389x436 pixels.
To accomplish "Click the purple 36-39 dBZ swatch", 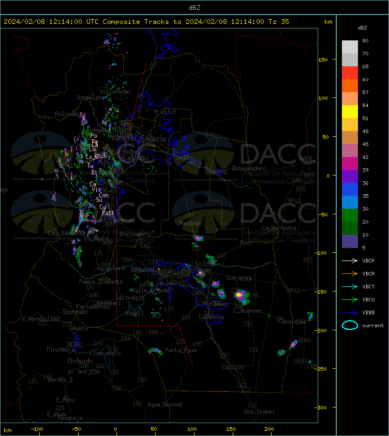I will (x=350, y=176).
